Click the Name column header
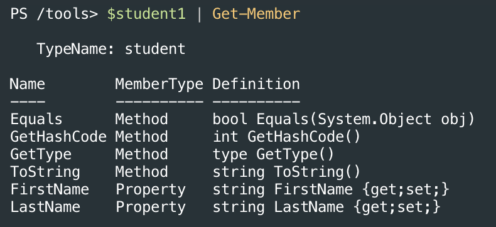 coord(28,84)
